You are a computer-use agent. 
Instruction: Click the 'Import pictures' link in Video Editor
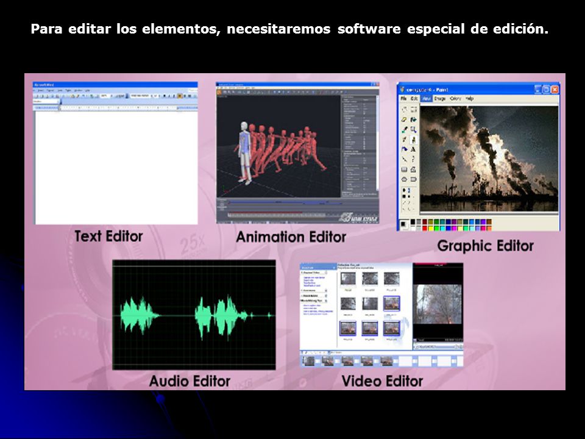[x=310, y=283]
